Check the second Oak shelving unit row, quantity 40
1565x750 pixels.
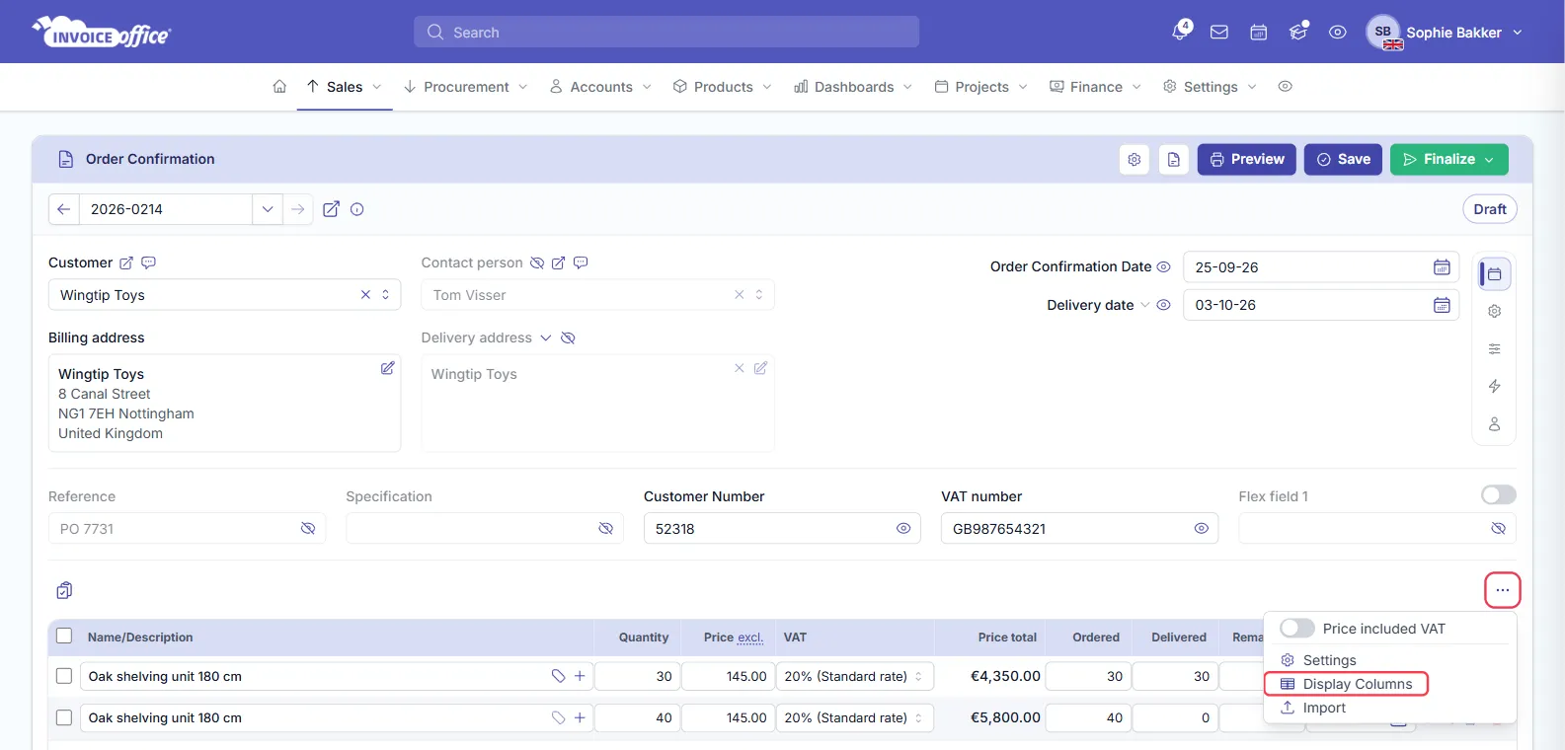[x=64, y=717]
